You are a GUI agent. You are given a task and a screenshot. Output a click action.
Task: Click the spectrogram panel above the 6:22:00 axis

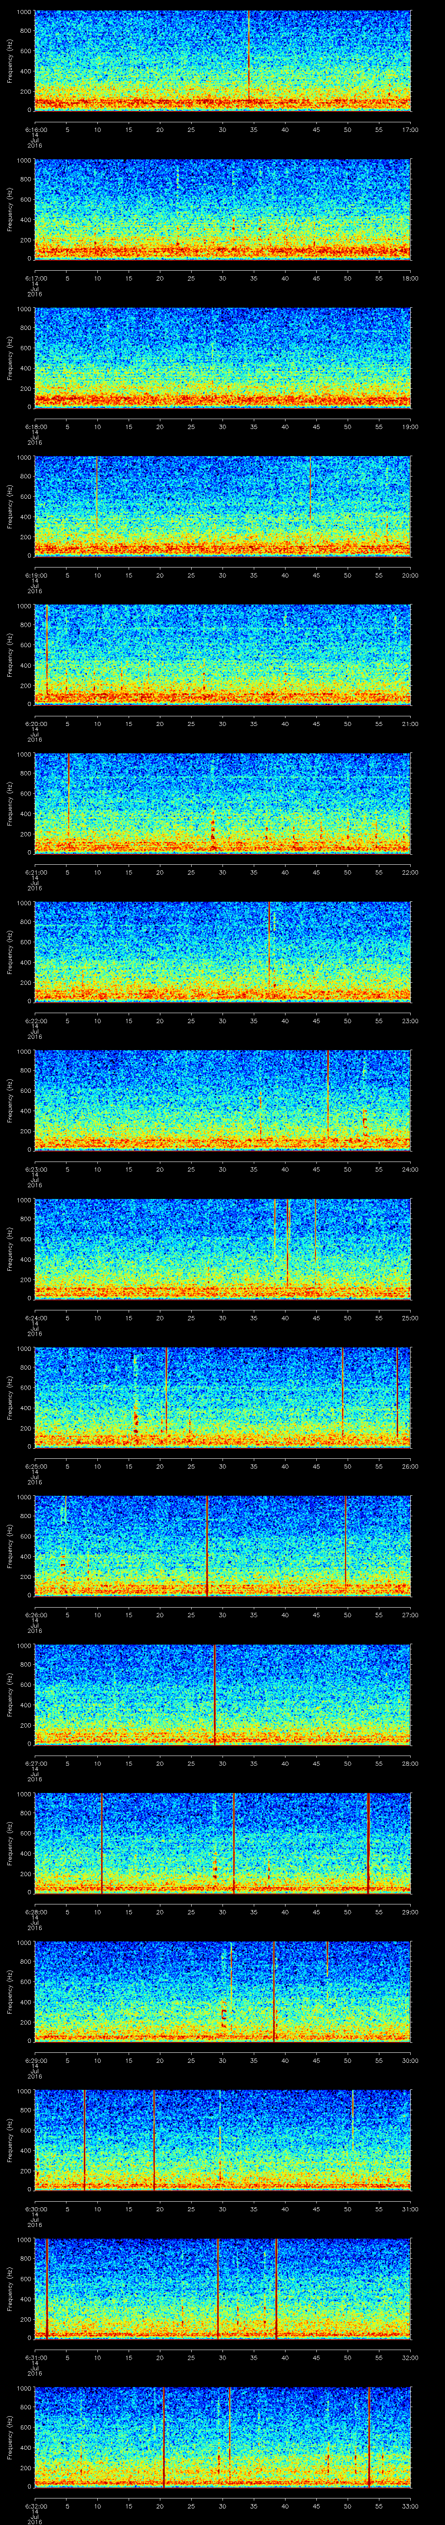223,952
